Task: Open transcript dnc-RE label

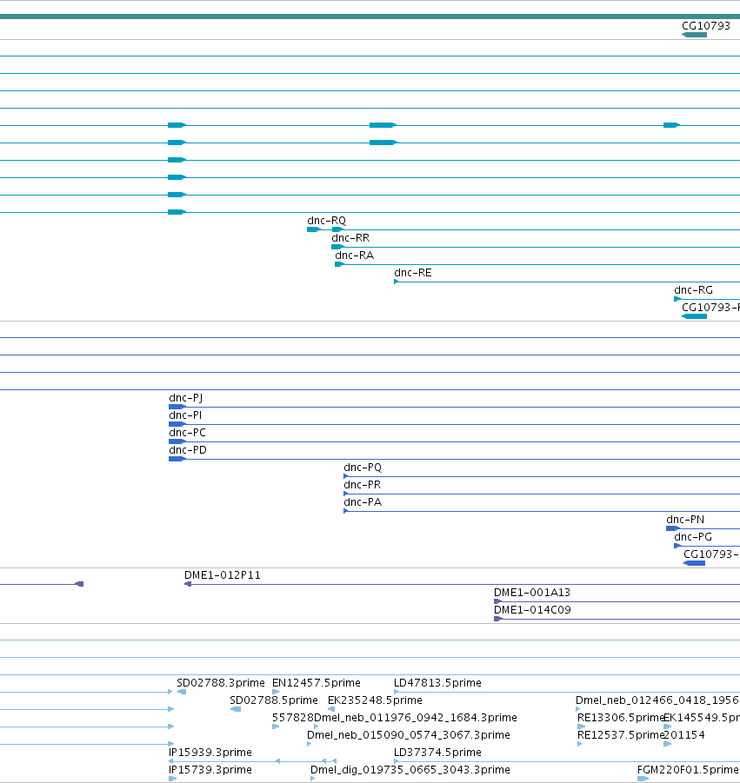Action: pos(413,273)
